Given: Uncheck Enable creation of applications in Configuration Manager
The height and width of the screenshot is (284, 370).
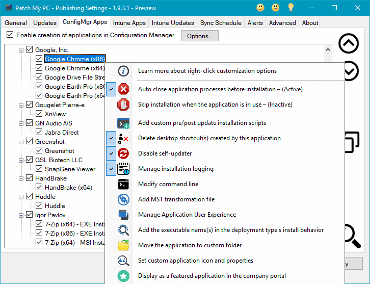Looking at the screenshot, I should click(x=10, y=35).
